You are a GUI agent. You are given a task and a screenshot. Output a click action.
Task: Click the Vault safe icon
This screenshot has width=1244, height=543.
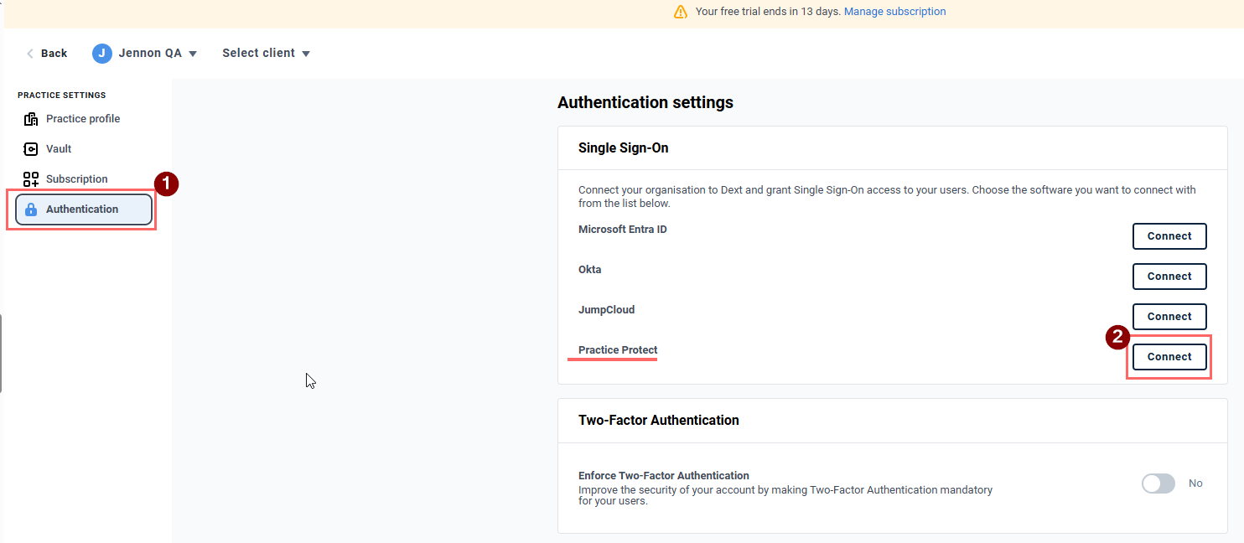click(x=31, y=149)
